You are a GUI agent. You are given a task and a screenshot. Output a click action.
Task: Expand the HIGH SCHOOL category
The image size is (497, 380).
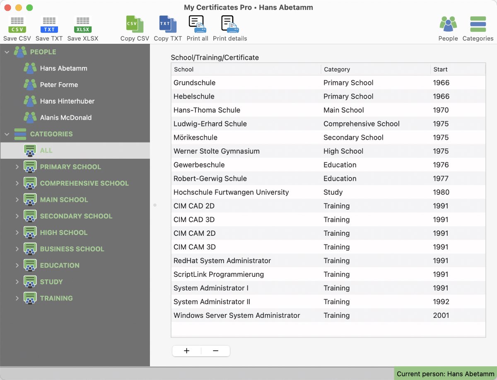[17, 232]
